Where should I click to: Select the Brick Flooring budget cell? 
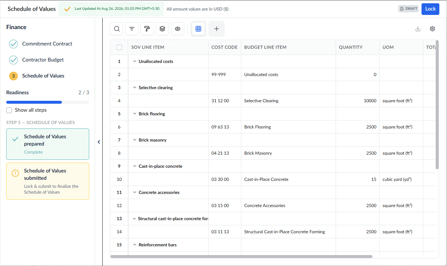point(288,127)
